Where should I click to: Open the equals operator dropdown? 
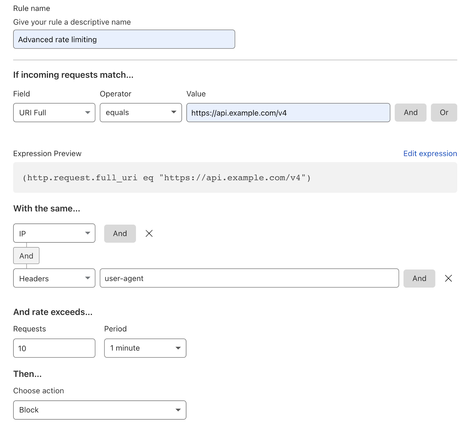141,113
